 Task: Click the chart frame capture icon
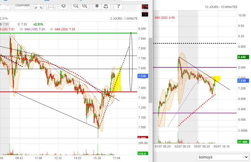(x=51, y=6)
